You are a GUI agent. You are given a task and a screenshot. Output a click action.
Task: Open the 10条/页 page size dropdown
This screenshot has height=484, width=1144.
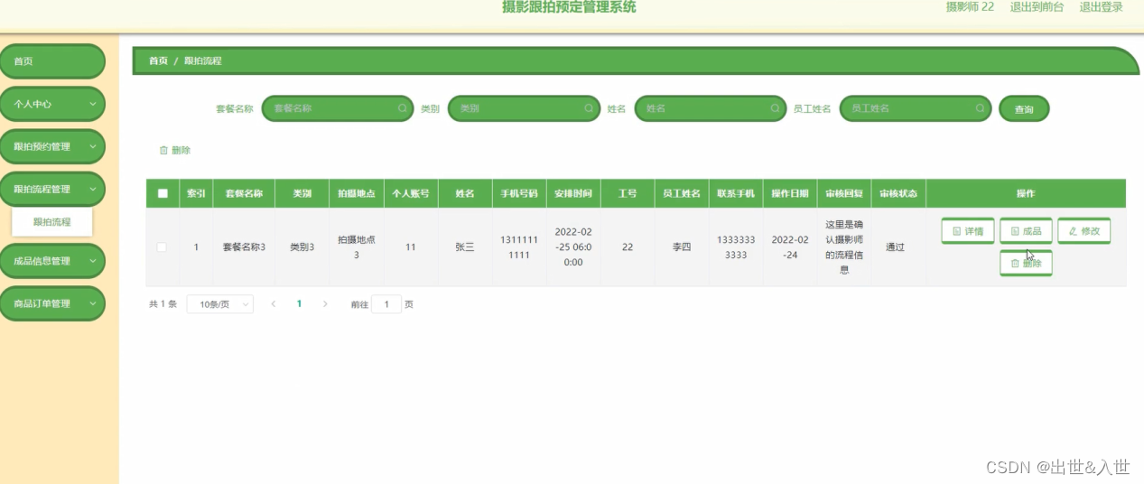coord(219,304)
